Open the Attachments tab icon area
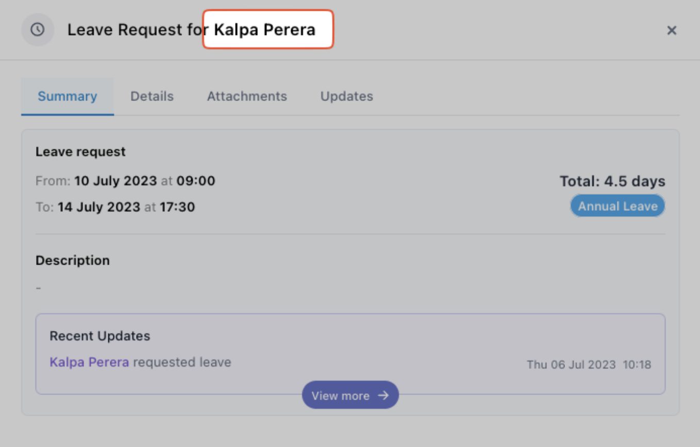The image size is (700, 447). [247, 96]
